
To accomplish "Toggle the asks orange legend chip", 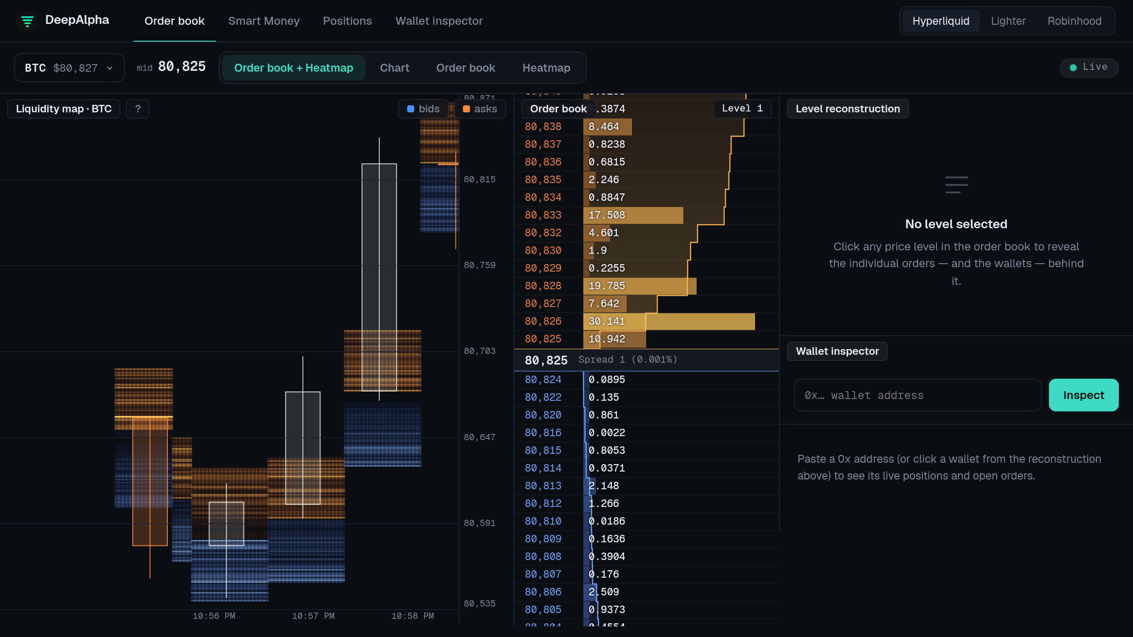I will click(x=480, y=109).
